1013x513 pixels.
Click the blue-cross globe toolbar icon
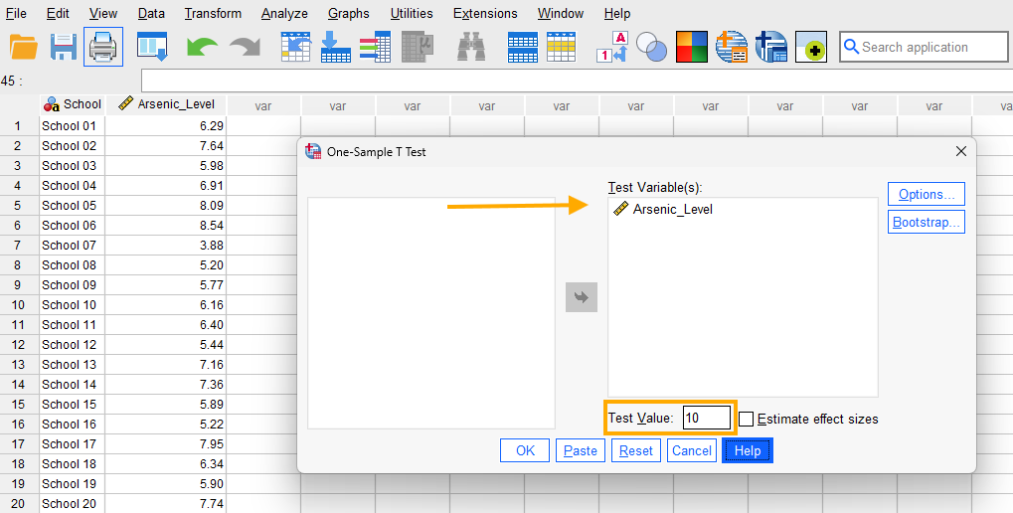771,47
